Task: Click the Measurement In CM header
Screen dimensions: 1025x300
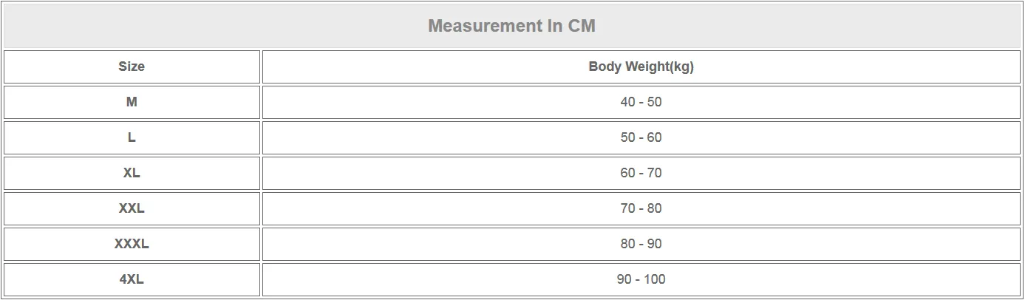Action: click(x=512, y=26)
